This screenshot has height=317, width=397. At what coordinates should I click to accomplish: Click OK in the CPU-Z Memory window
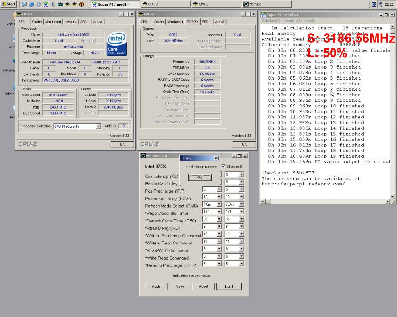coord(244,145)
